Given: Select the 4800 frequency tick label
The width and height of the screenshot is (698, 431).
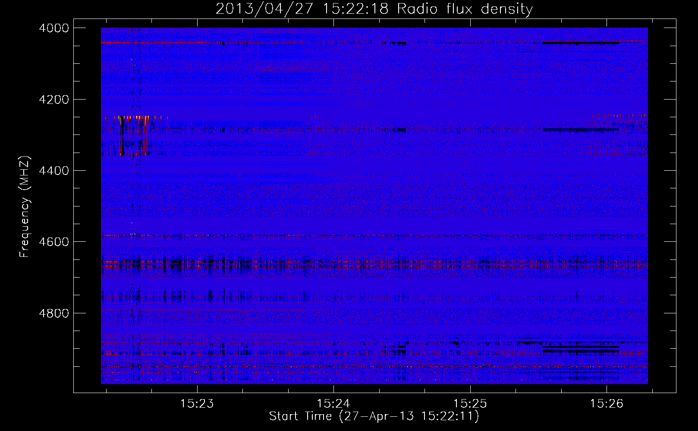Looking at the screenshot, I should tap(54, 313).
